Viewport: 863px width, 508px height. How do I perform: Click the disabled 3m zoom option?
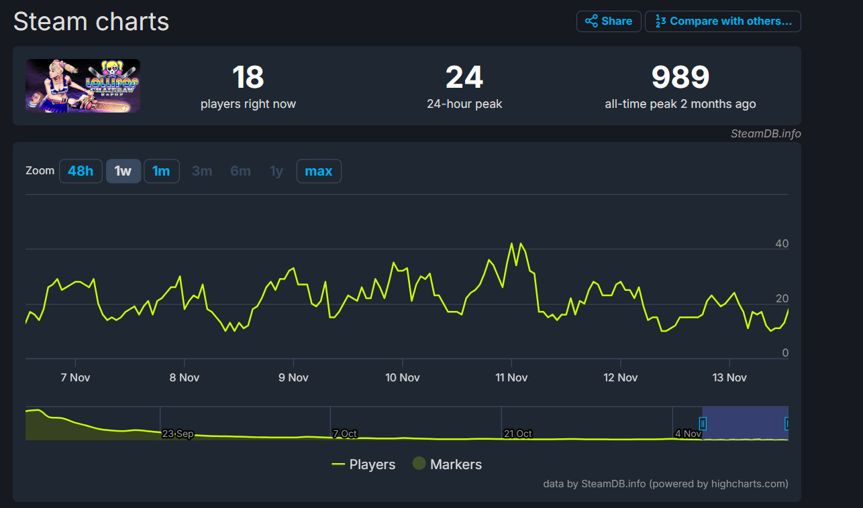202,171
